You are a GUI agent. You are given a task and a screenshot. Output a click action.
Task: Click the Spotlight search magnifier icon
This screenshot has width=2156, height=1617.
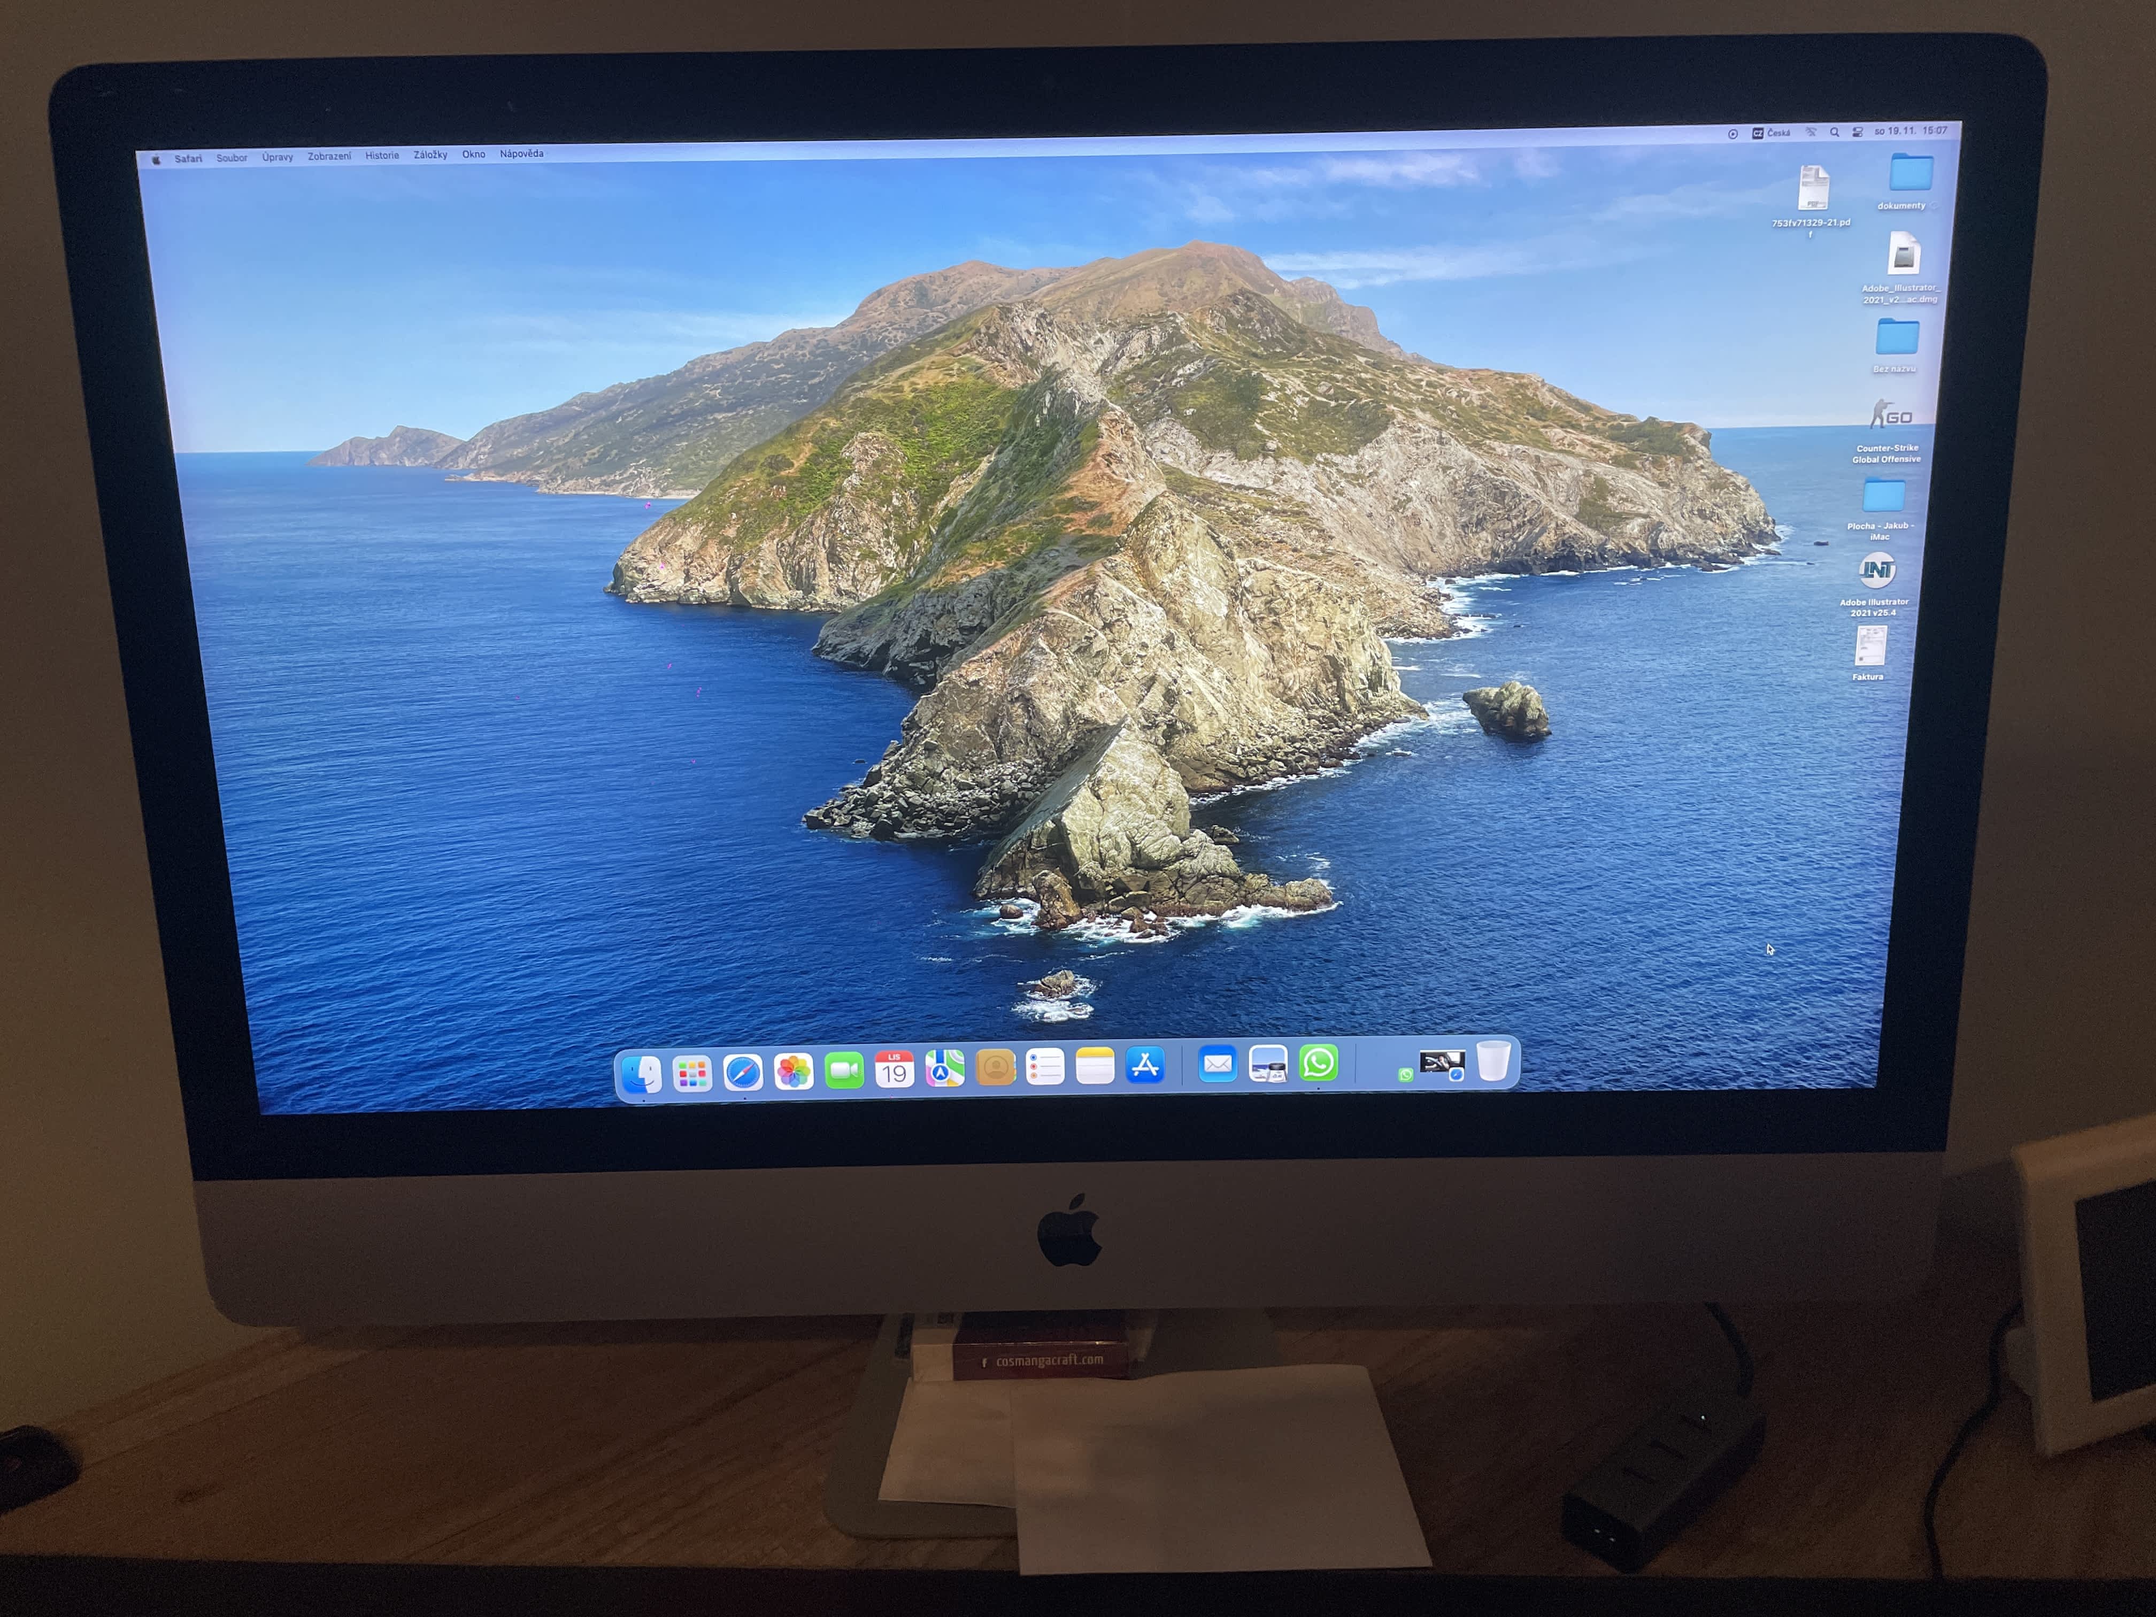click(x=1834, y=133)
